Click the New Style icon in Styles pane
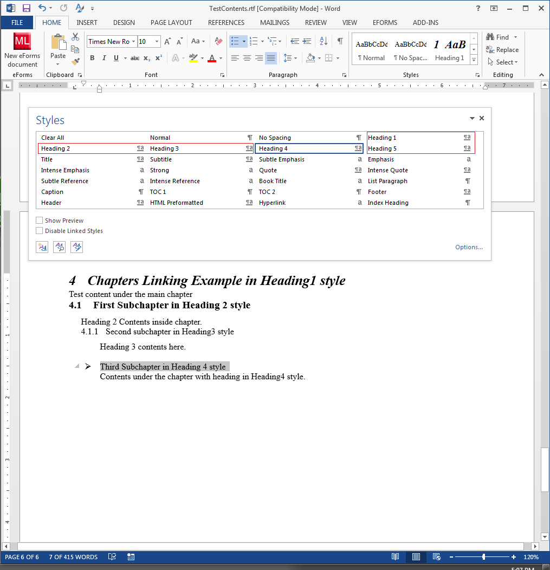 pos(42,247)
